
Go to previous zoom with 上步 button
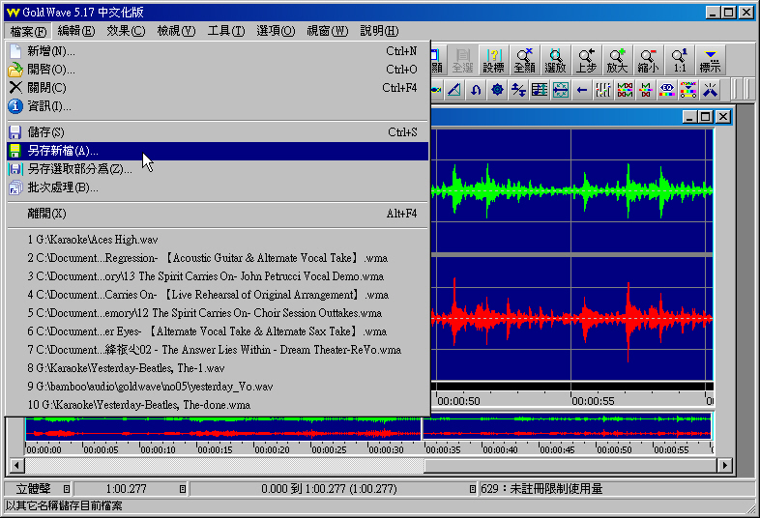(x=586, y=60)
